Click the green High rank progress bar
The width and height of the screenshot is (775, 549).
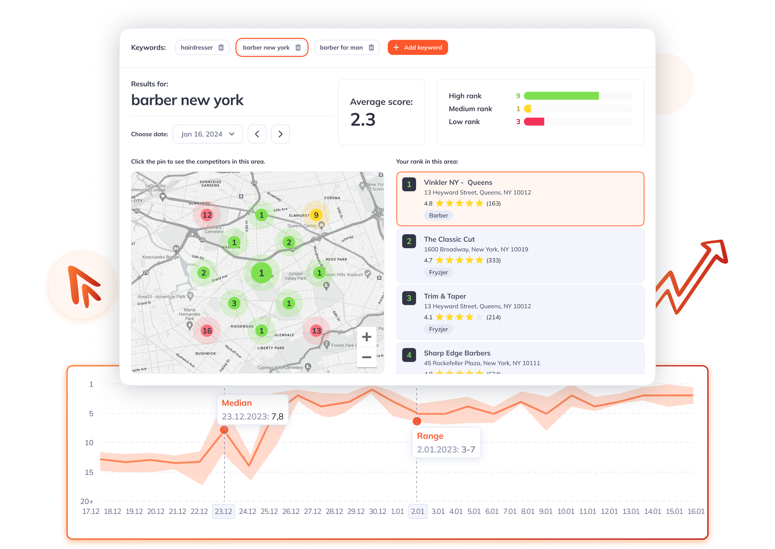(561, 96)
